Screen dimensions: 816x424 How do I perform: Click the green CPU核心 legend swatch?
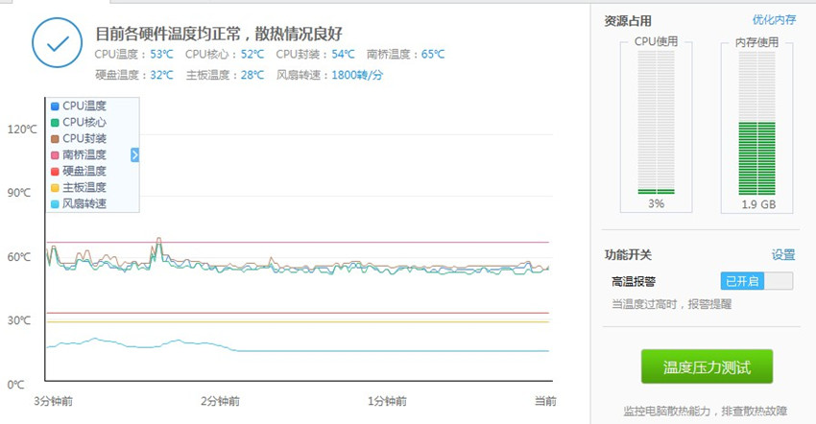pos(55,123)
